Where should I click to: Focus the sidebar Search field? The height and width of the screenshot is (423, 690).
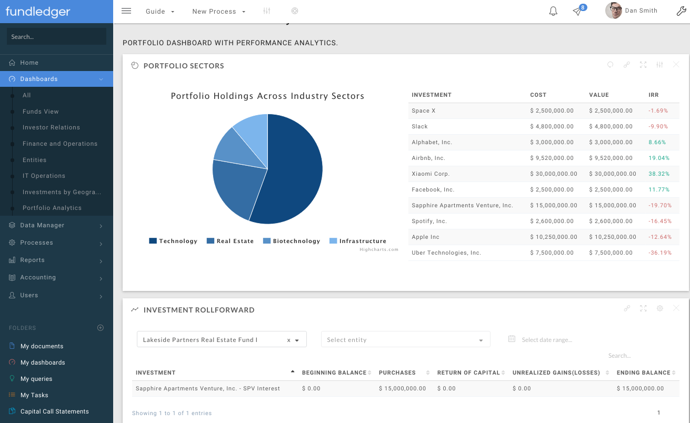pyautogui.click(x=56, y=36)
